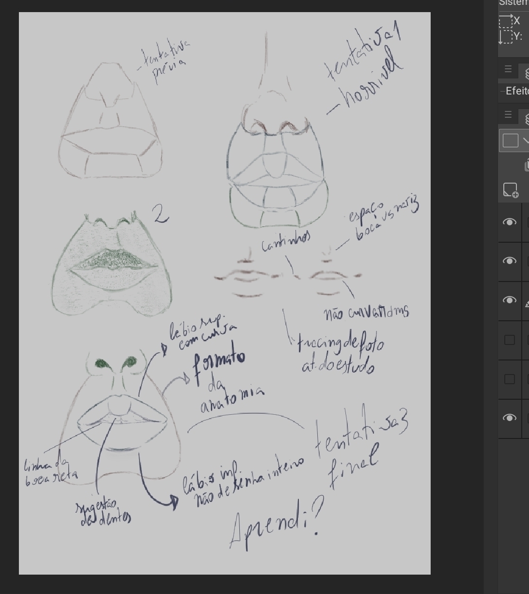Click the Y position arrow icon
The width and height of the screenshot is (529, 594).
click(504, 36)
